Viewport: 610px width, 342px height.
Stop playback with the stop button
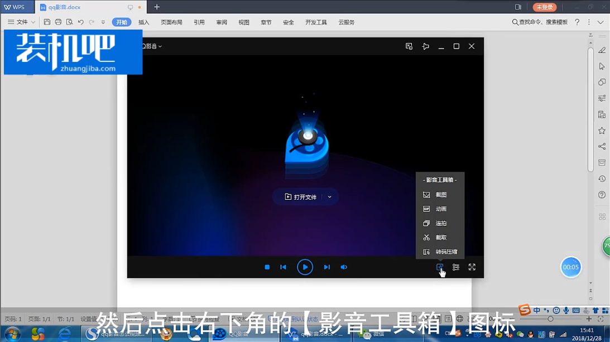(x=267, y=267)
